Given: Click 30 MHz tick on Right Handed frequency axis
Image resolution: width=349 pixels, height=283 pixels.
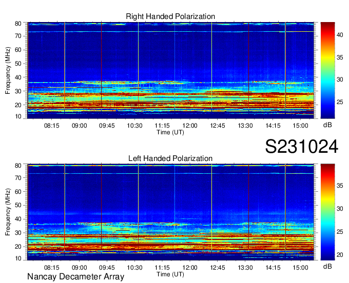Looking at the screenshot, I should pos(18,91).
